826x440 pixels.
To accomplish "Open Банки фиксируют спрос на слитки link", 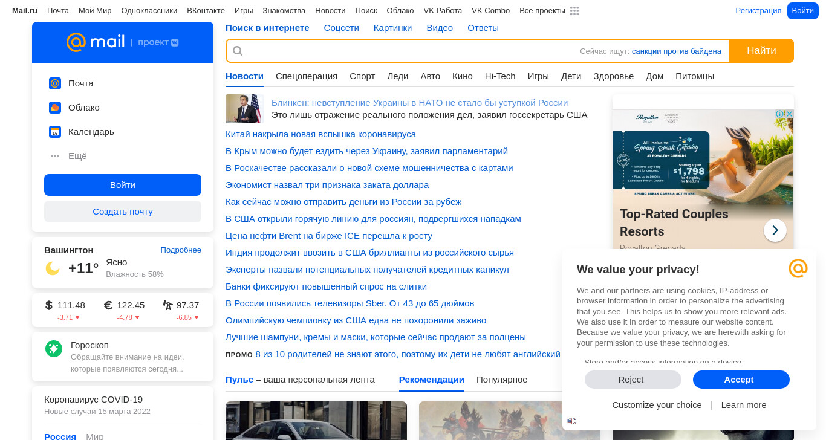I will click(x=326, y=286).
